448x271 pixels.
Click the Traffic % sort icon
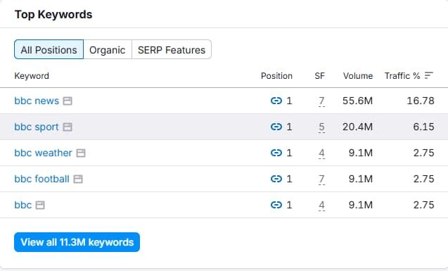tap(429, 75)
